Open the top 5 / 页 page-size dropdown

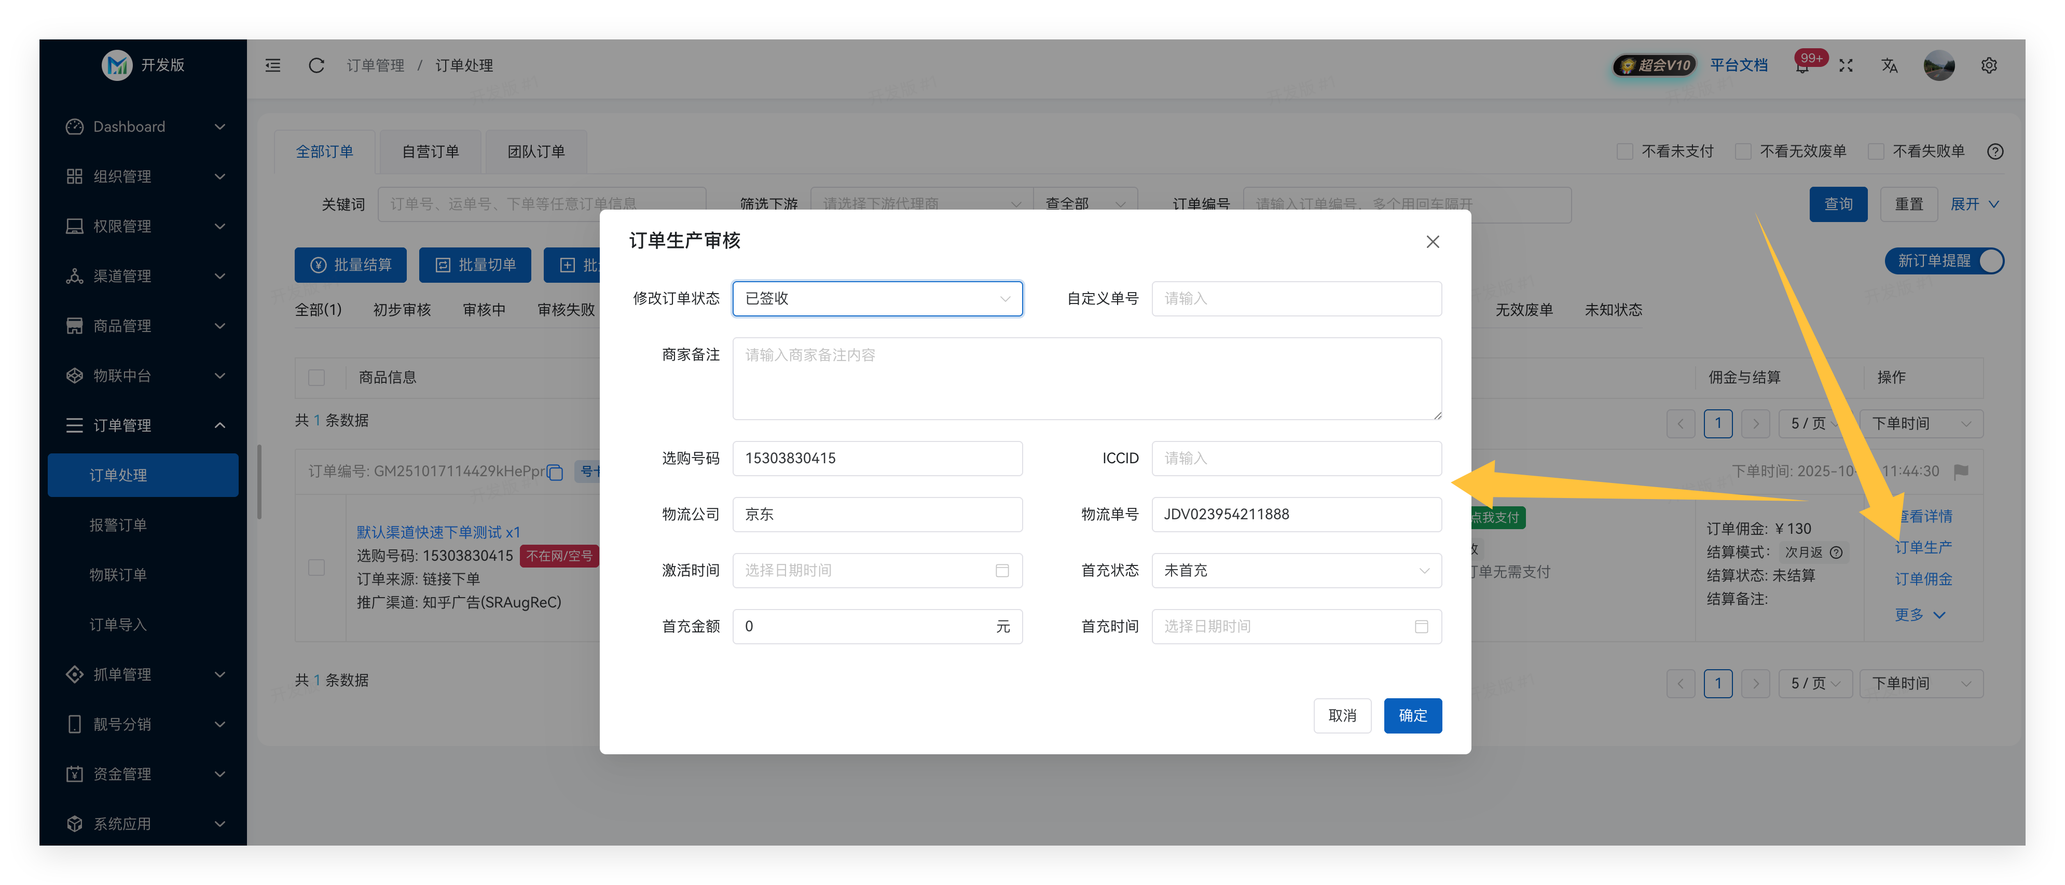coord(1815,424)
